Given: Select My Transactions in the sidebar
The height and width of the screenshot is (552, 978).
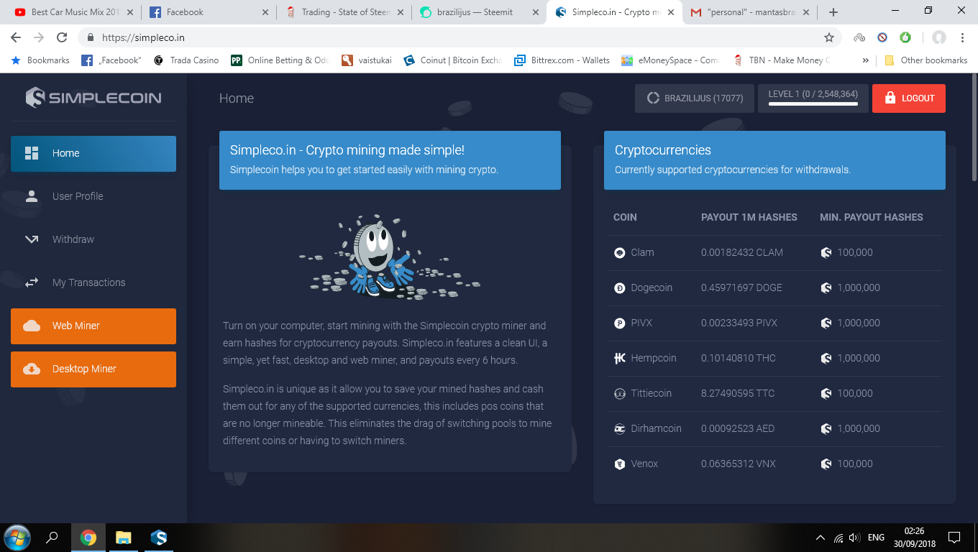Looking at the screenshot, I should coord(93,282).
